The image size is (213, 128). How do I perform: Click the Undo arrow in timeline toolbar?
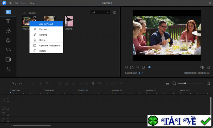[x=14, y=83]
